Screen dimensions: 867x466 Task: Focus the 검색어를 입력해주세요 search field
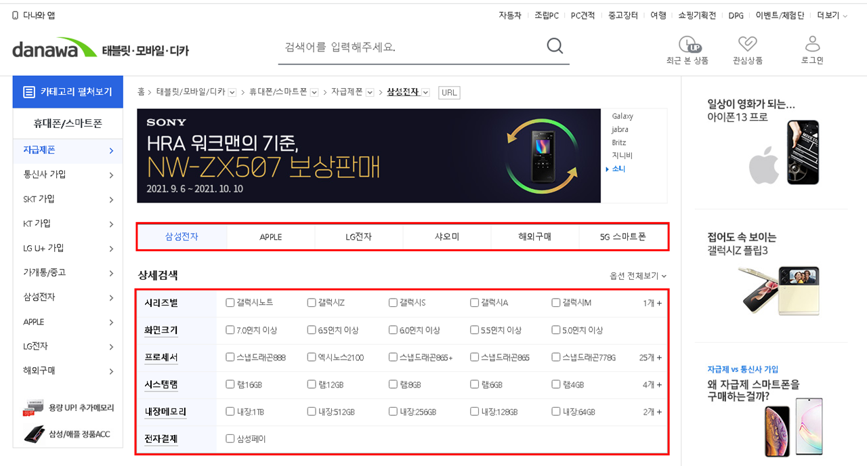click(x=413, y=47)
